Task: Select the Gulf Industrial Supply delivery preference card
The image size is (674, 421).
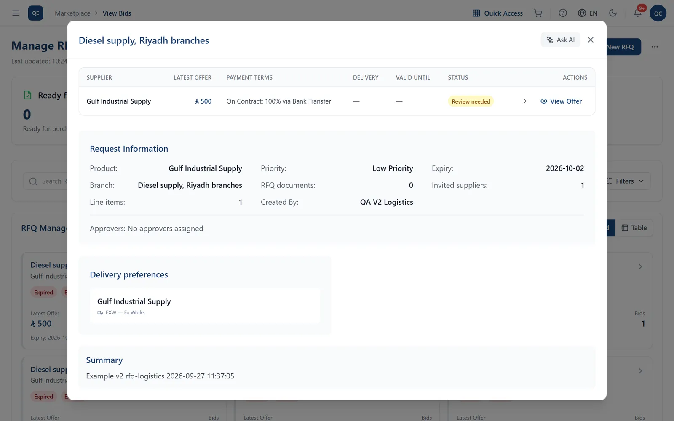Action: [x=205, y=306]
